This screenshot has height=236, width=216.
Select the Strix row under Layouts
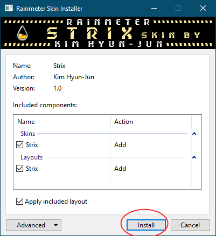tap(102, 169)
